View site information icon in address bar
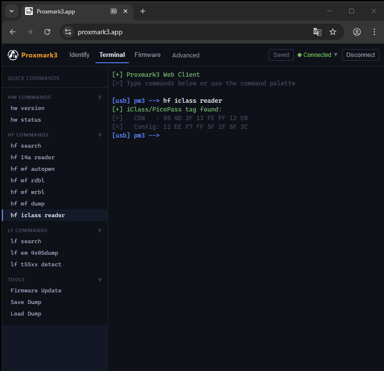 click(68, 32)
